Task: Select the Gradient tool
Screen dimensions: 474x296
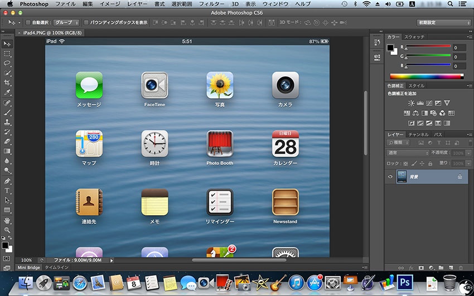Action: pos(7,151)
